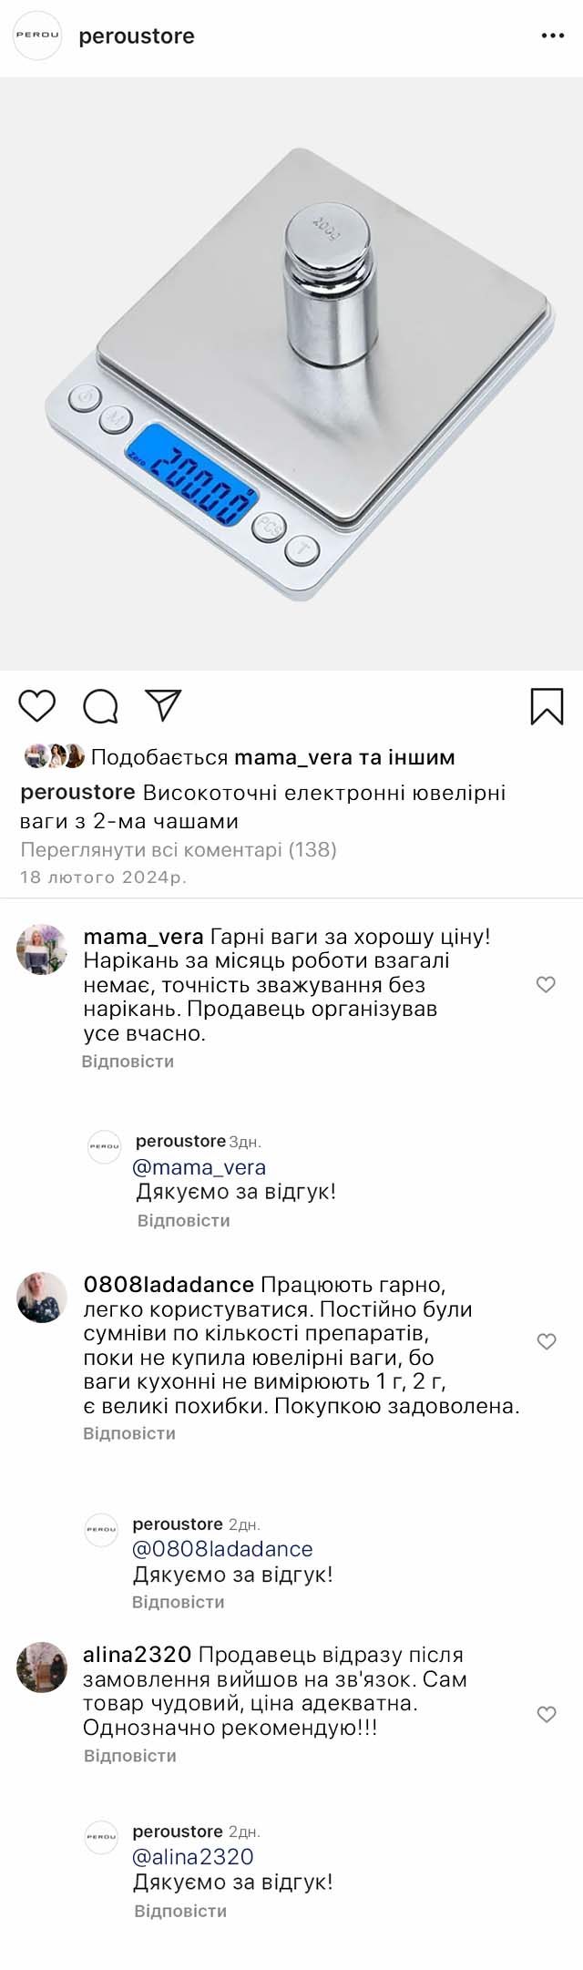The image size is (583, 1970).
Task: Reply to alina2320's comment
Action: (x=129, y=1756)
